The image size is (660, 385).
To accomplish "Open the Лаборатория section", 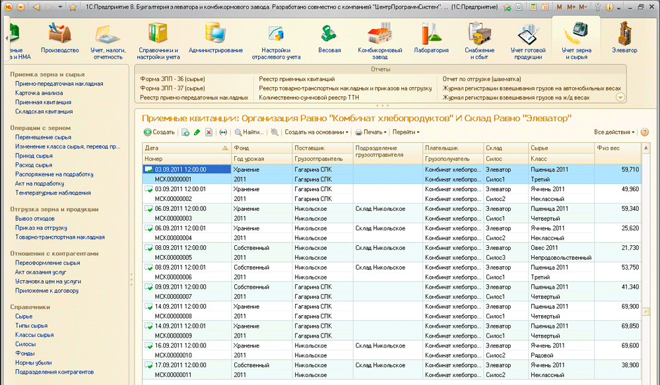I will [431, 39].
